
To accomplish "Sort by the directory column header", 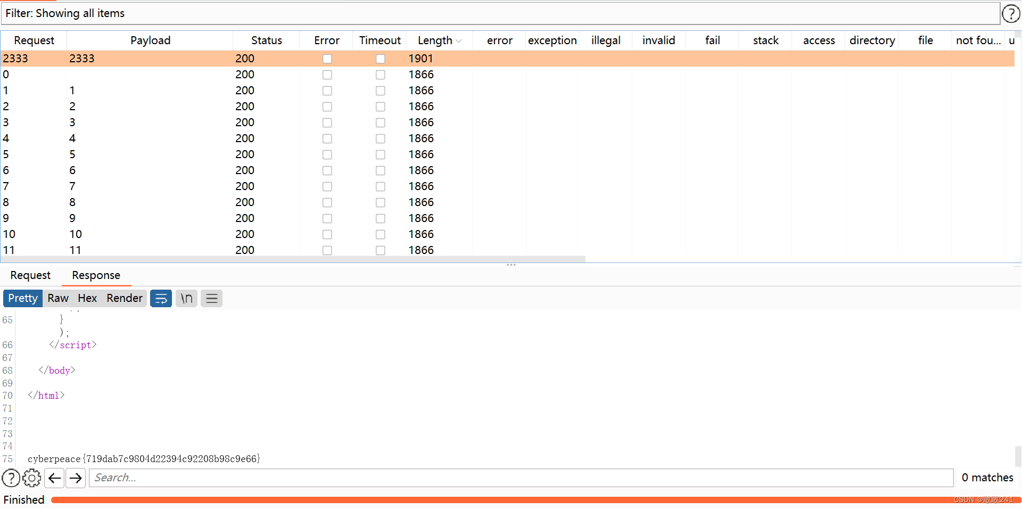I will [x=872, y=40].
